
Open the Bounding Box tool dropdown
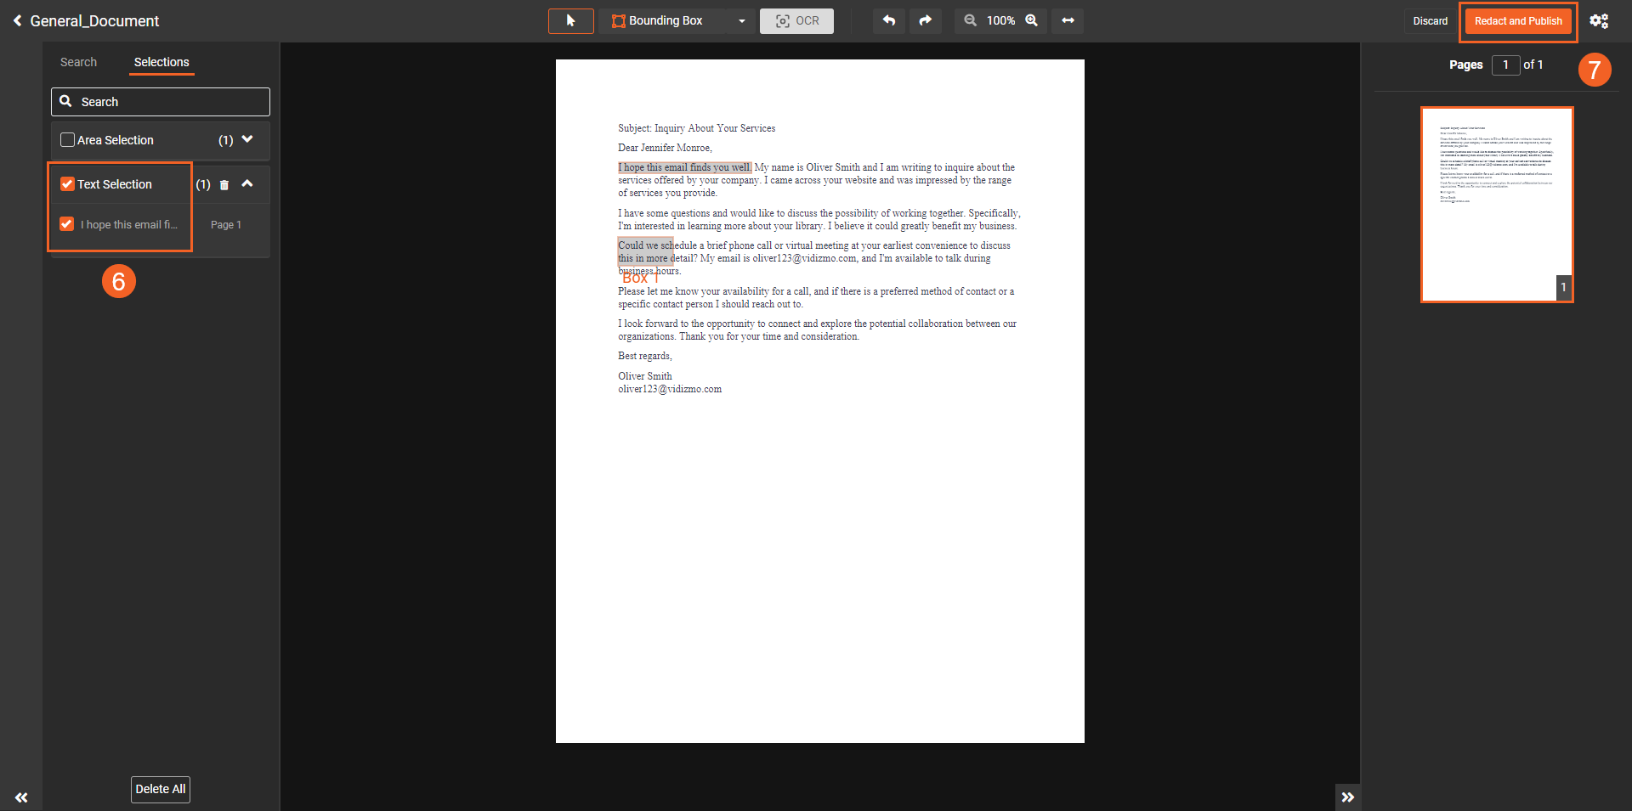[741, 21]
